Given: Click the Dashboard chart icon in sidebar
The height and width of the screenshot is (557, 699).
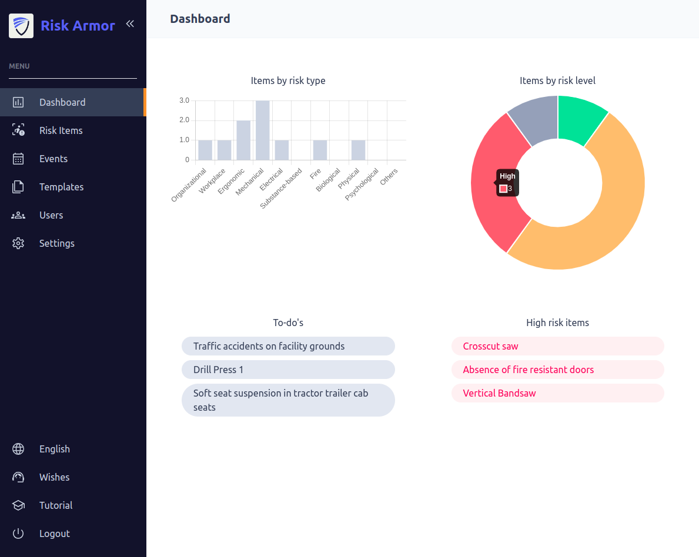Looking at the screenshot, I should 18,102.
